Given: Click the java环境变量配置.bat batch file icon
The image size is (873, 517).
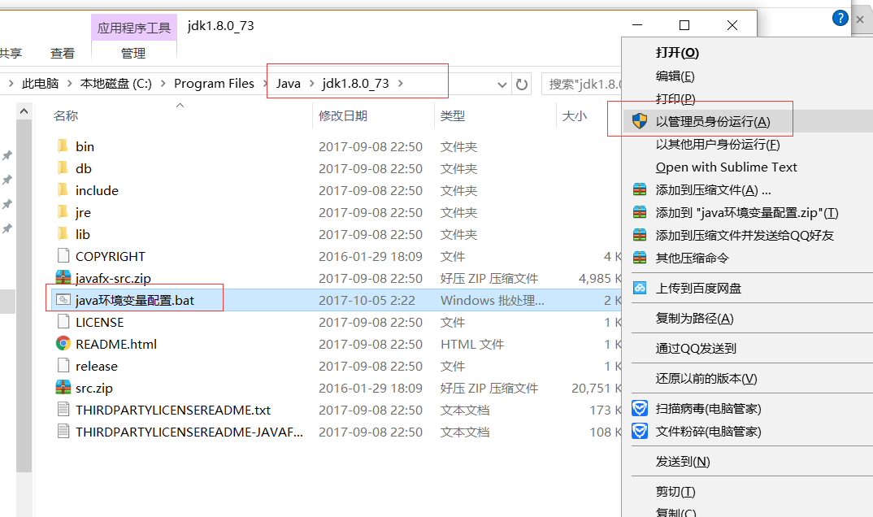Looking at the screenshot, I should point(63,300).
